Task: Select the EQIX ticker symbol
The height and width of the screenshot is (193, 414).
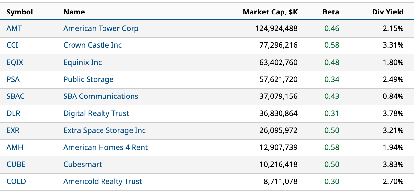Action: coord(15,62)
